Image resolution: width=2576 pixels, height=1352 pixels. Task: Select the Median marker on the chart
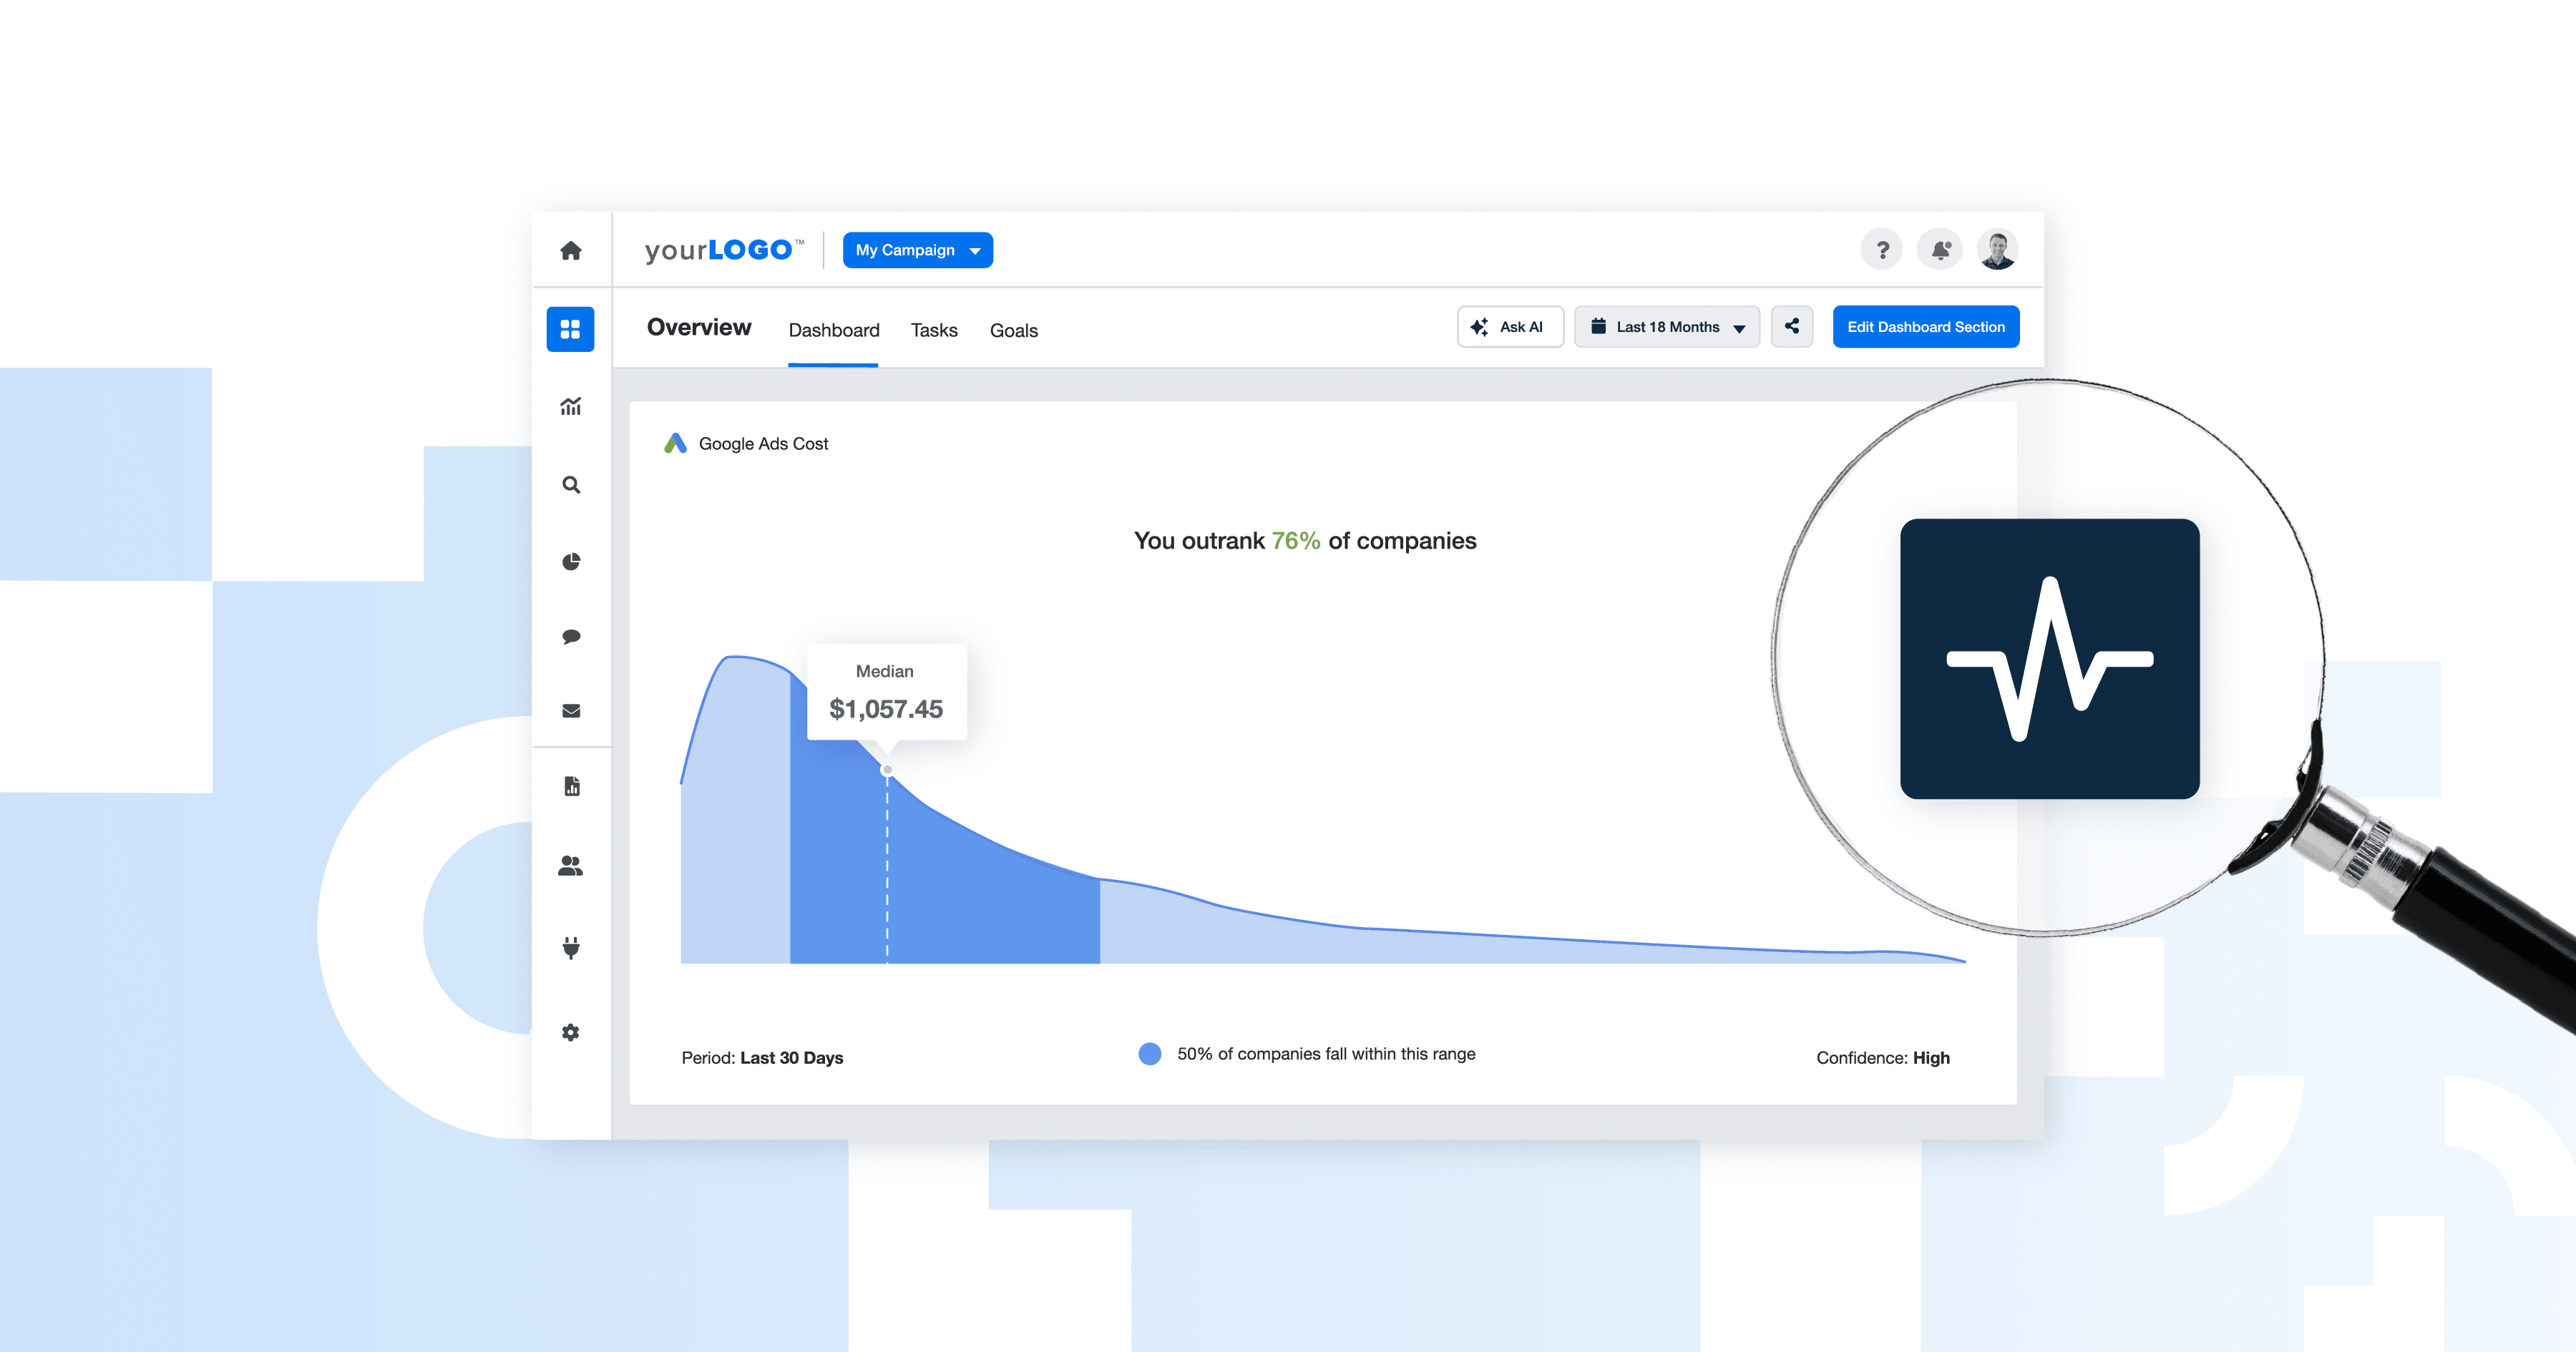pyautogui.click(x=886, y=770)
